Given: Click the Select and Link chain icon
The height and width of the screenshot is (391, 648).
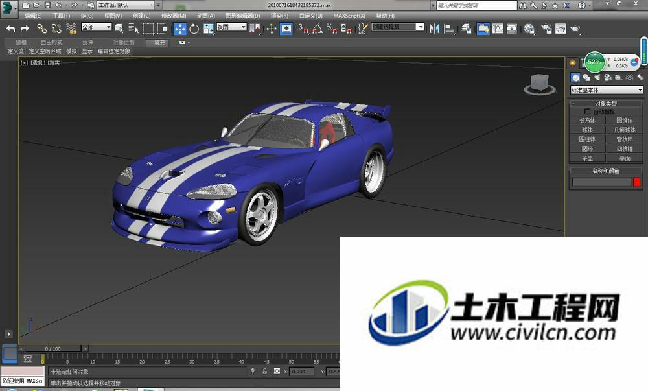Looking at the screenshot, I should 41,29.
